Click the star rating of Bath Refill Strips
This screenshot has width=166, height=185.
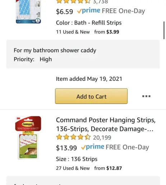pos(73,2)
